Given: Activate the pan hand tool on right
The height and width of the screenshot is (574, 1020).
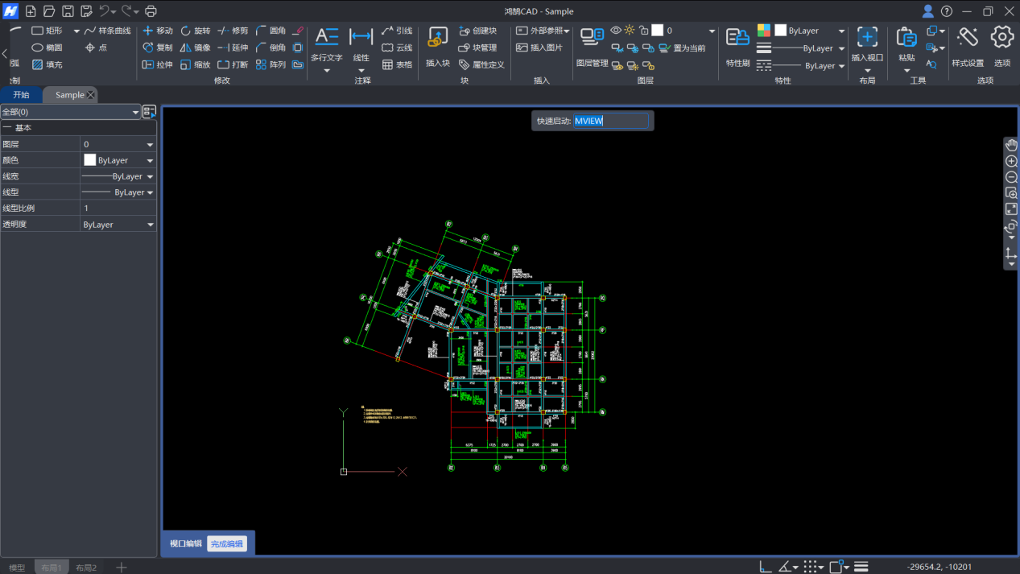Looking at the screenshot, I should click(1012, 145).
